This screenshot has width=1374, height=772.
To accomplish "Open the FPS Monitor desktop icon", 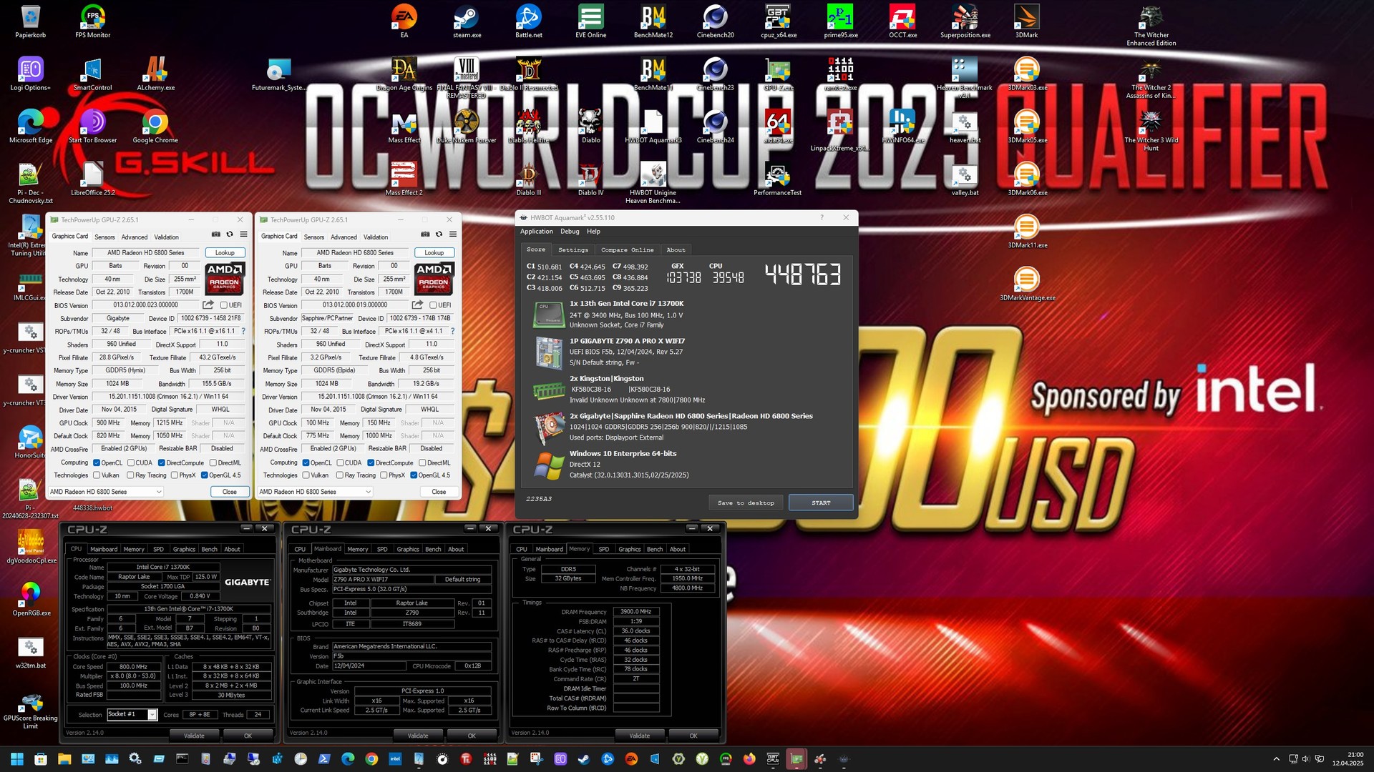I will pos(93,21).
